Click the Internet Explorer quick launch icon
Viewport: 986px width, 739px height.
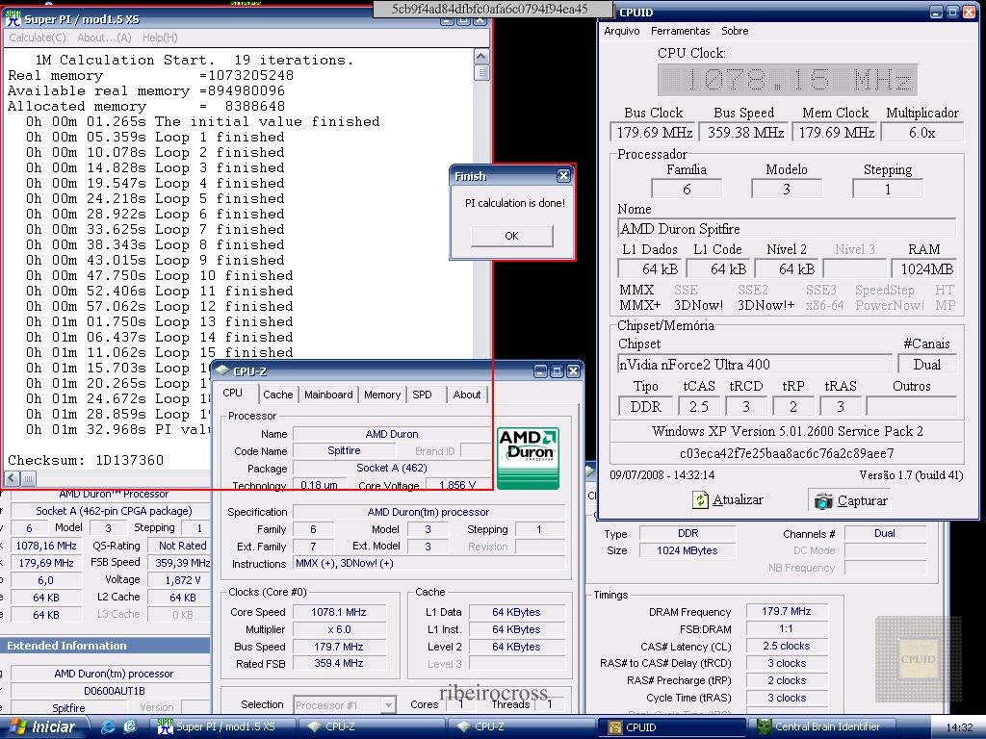point(108,727)
